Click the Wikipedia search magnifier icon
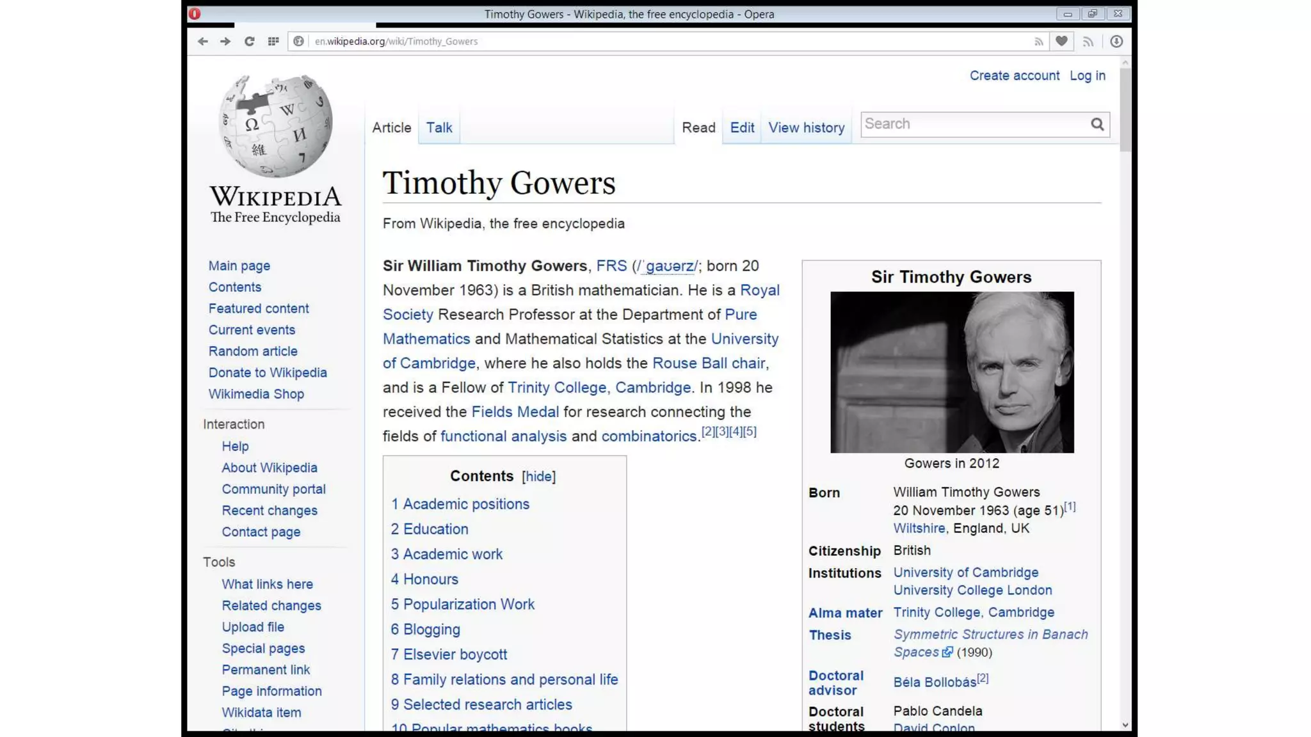The image size is (1311, 737). [1097, 124]
